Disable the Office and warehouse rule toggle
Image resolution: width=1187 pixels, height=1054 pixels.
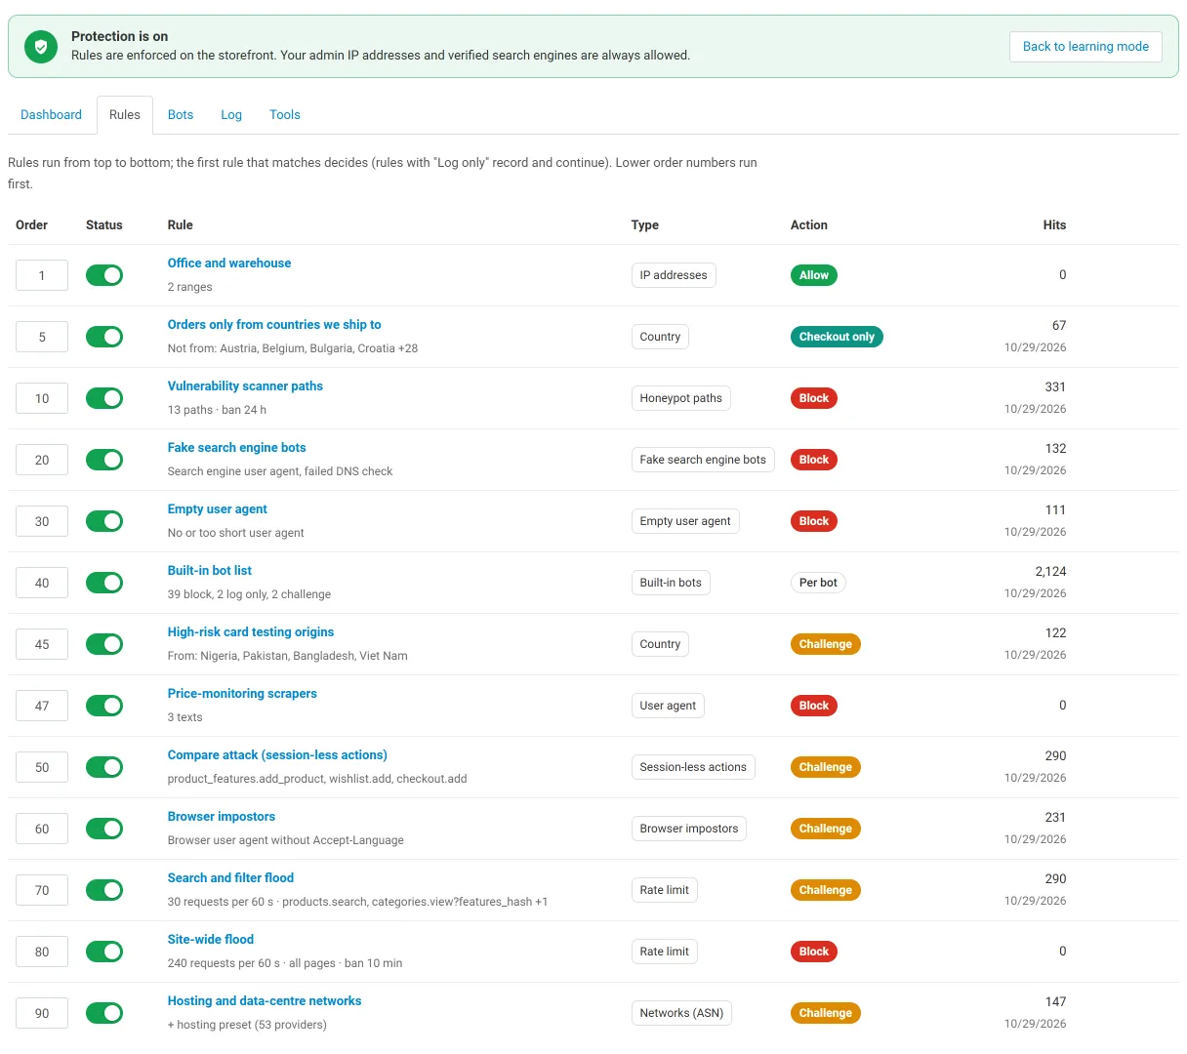click(x=104, y=275)
